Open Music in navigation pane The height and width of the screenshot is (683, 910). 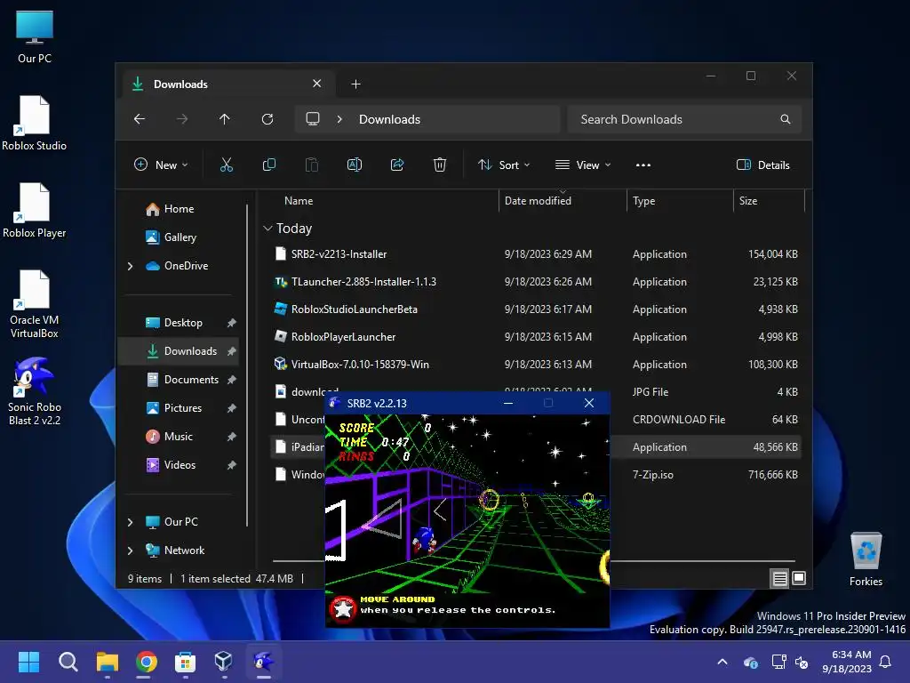pyautogui.click(x=179, y=437)
